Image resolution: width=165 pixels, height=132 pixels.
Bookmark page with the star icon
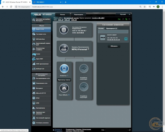(x=145, y=7)
